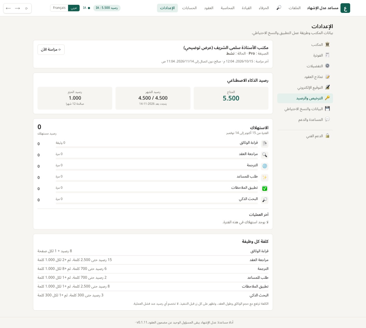The width and height of the screenshot is (366, 328).
Task: Click the مراجعة العقد magnifier icon
Action: click(265, 155)
